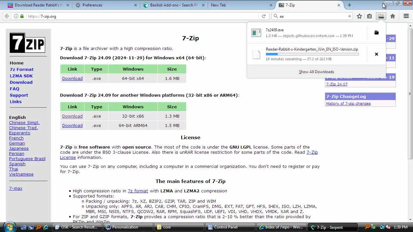Switch language to Chinese Simpl.
The height and width of the screenshot is (232, 413).
pyautogui.click(x=24, y=122)
